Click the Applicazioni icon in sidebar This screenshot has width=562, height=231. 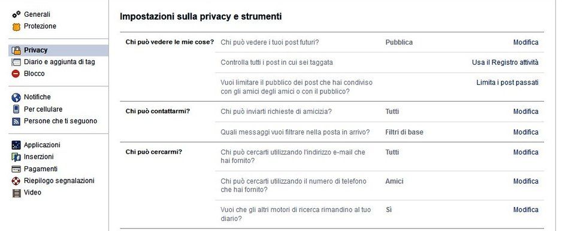click(x=16, y=145)
